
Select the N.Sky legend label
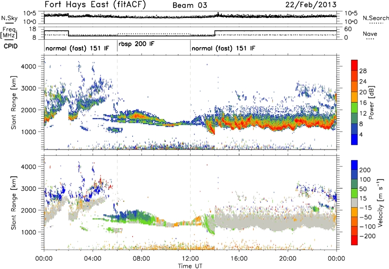[9, 18]
